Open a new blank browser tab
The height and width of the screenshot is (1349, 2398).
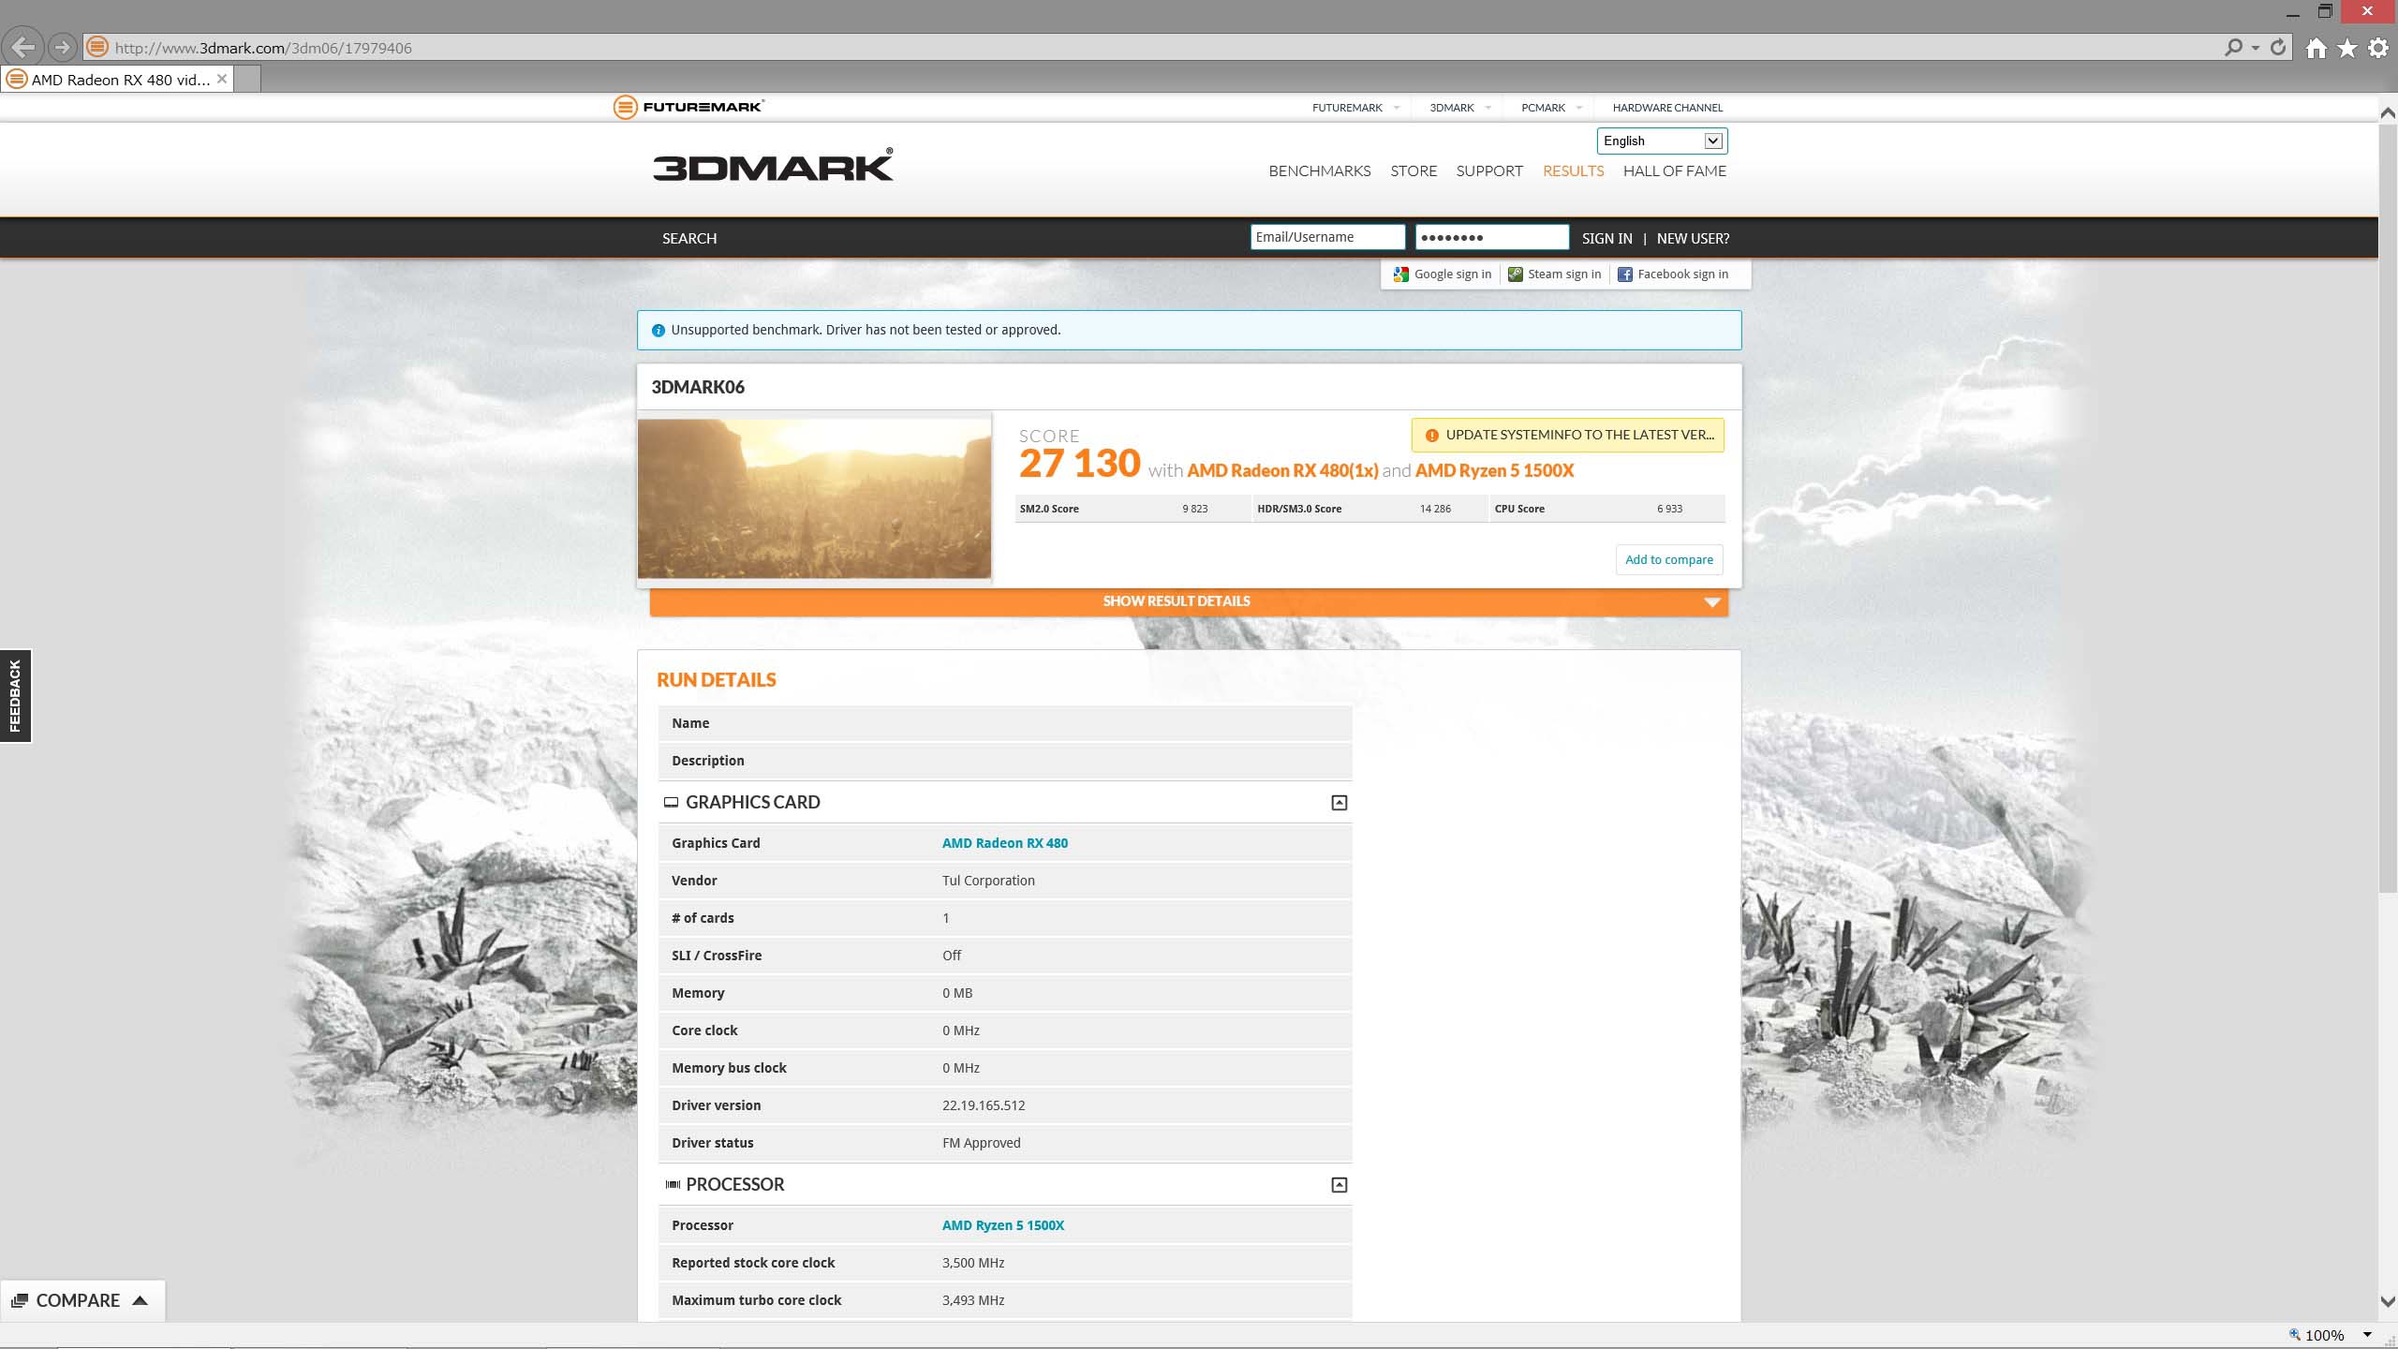(247, 80)
